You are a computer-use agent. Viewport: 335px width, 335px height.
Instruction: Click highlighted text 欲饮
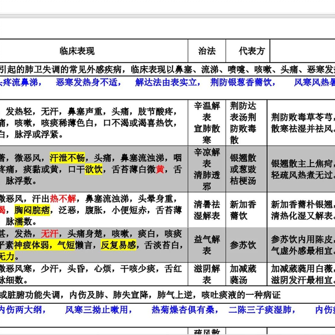pos(94,169)
